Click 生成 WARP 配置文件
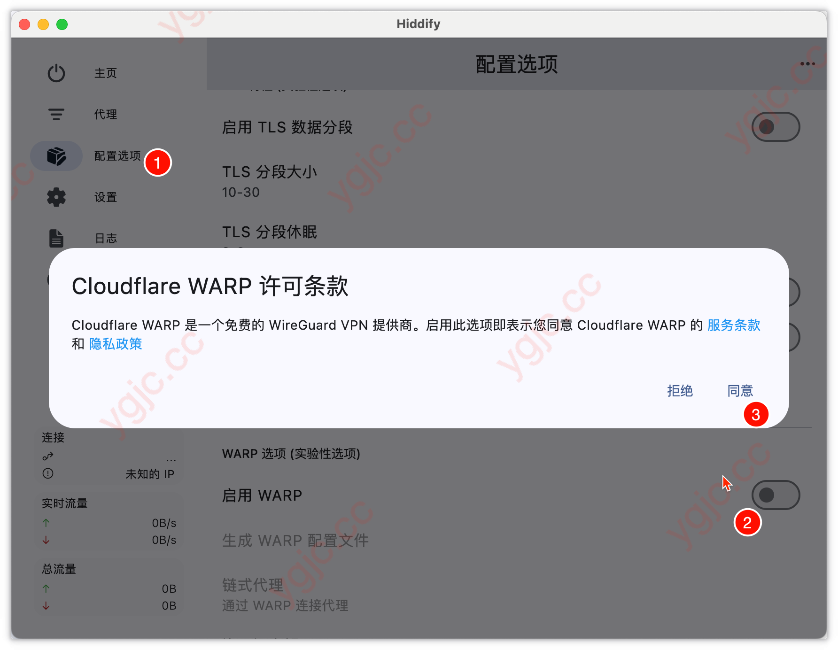Screen dimensions: 838x650 pyautogui.click(x=295, y=541)
